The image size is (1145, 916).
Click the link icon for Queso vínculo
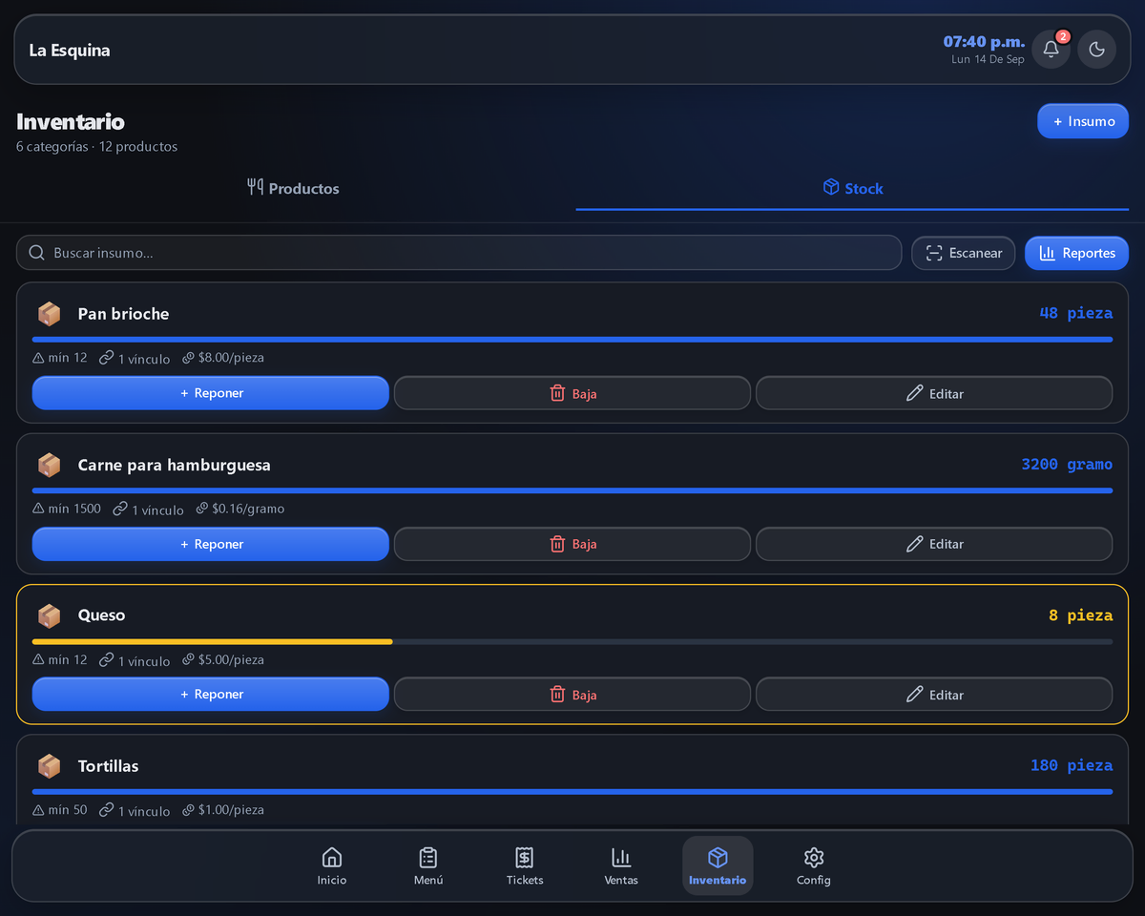click(107, 660)
